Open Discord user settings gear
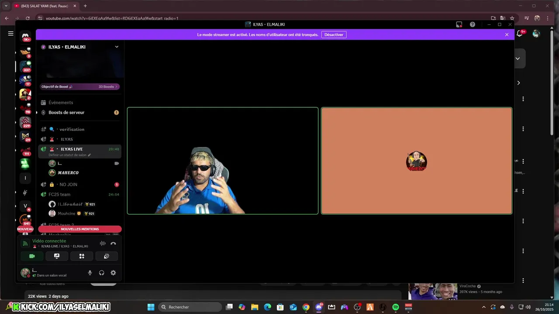The width and height of the screenshot is (559, 314). click(x=113, y=273)
